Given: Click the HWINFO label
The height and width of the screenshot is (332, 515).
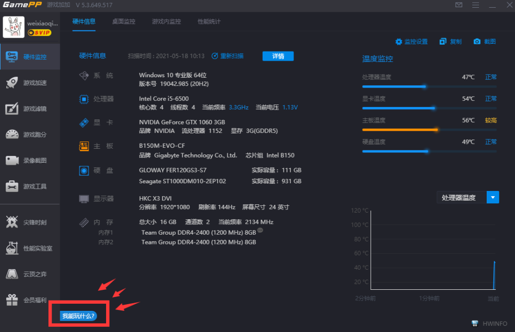Looking at the screenshot, I should [x=495, y=323].
